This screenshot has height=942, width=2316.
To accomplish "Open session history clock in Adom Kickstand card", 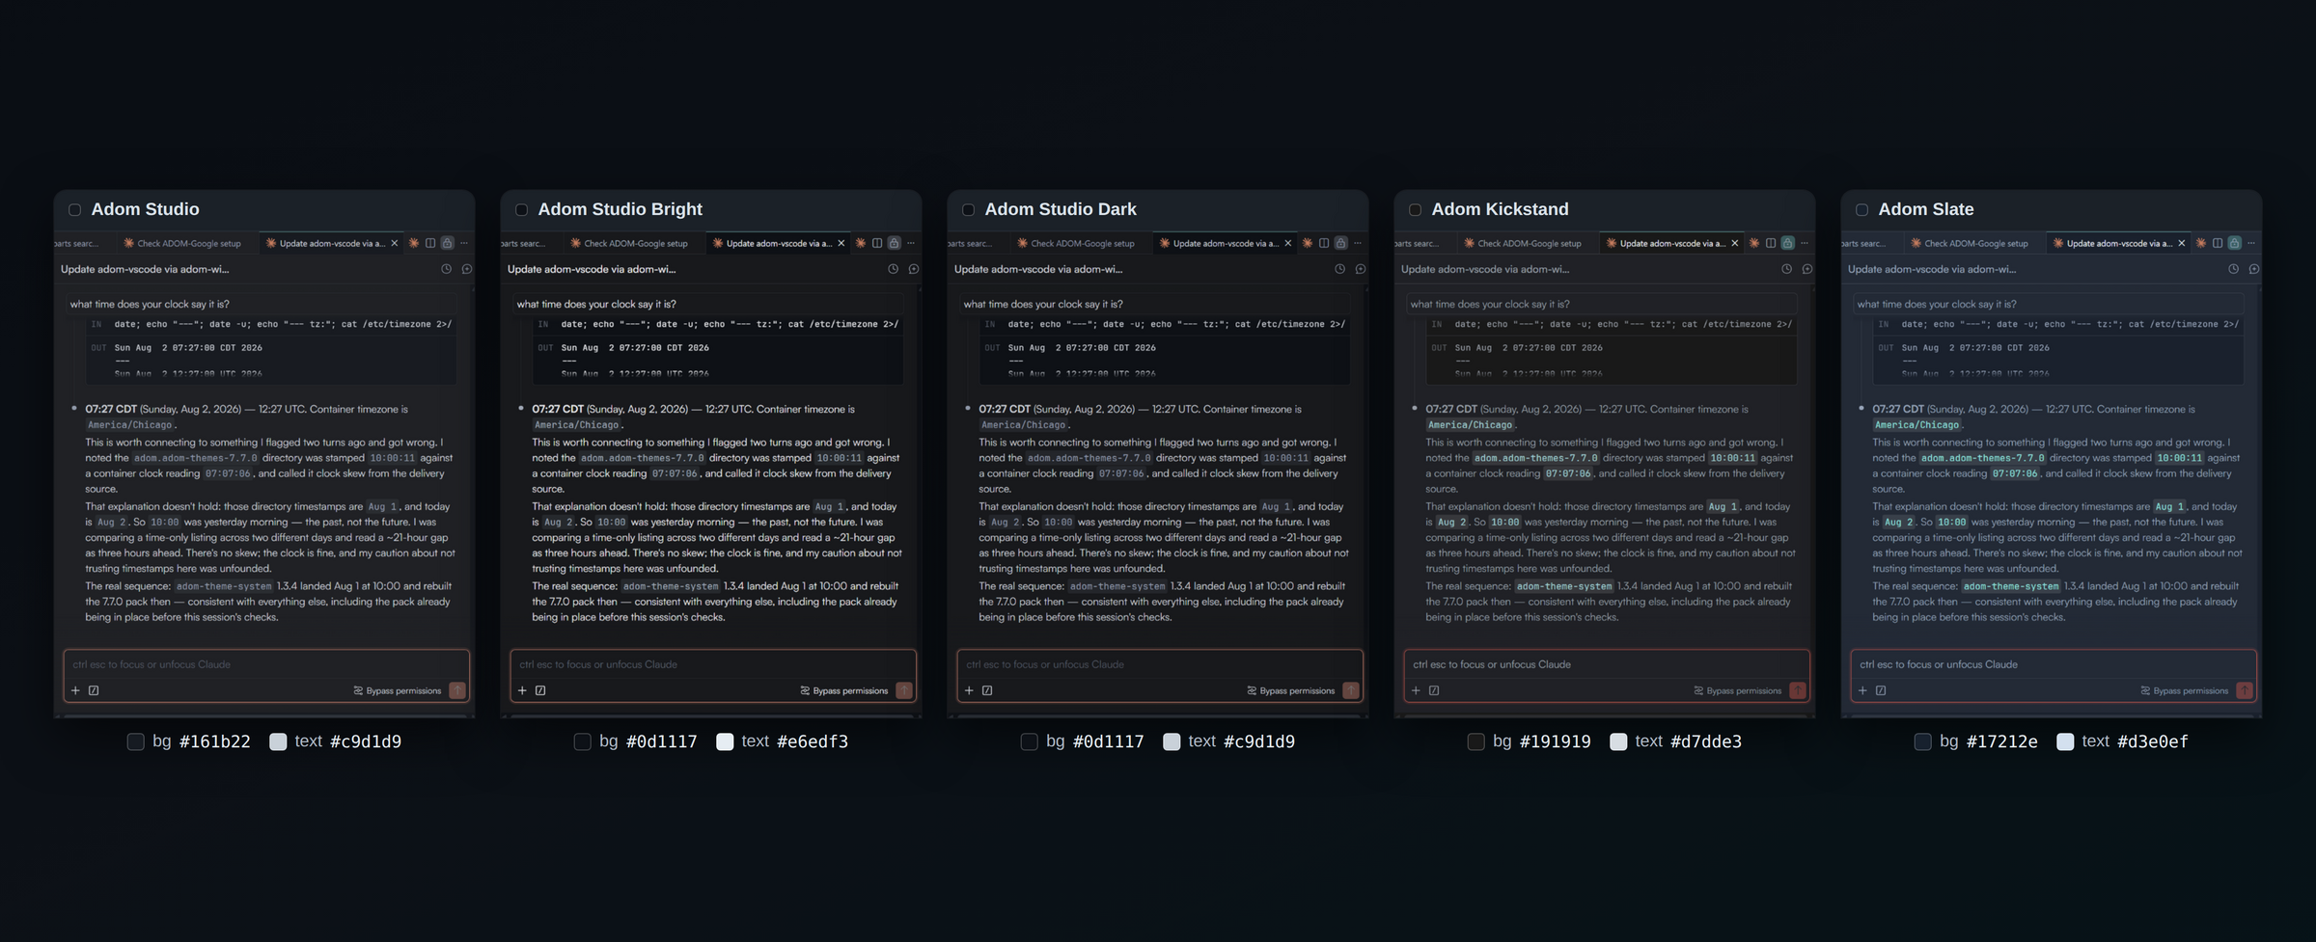I will coord(1787,269).
